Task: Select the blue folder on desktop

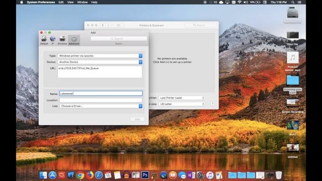Action: pyautogui.click(x=293, y=80)
